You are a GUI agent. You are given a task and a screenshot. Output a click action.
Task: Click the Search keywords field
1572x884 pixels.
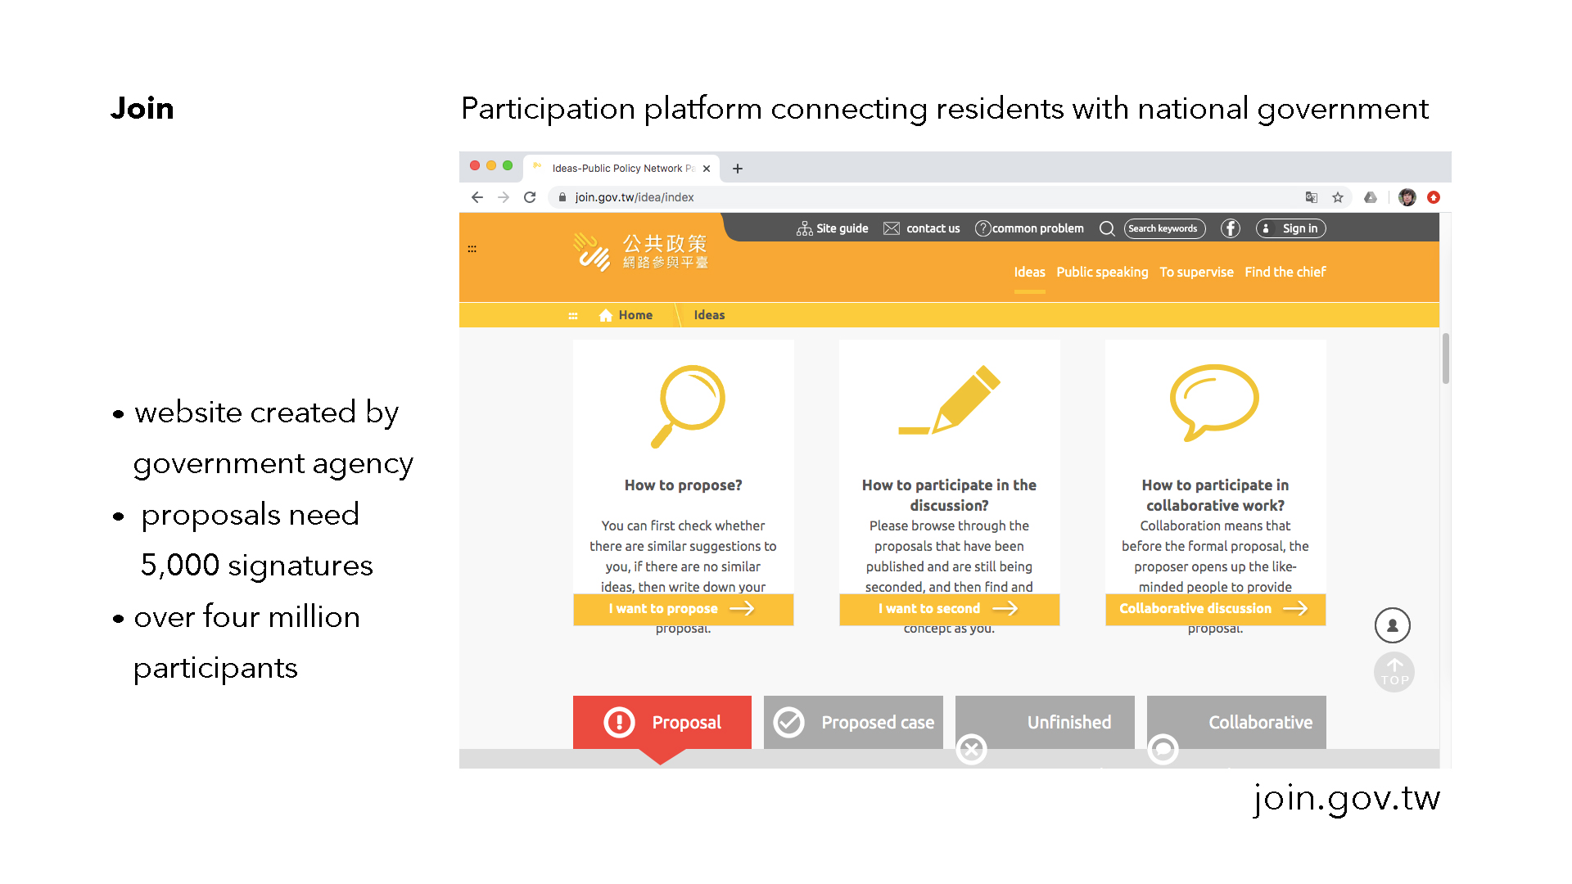coord(1164,228)
